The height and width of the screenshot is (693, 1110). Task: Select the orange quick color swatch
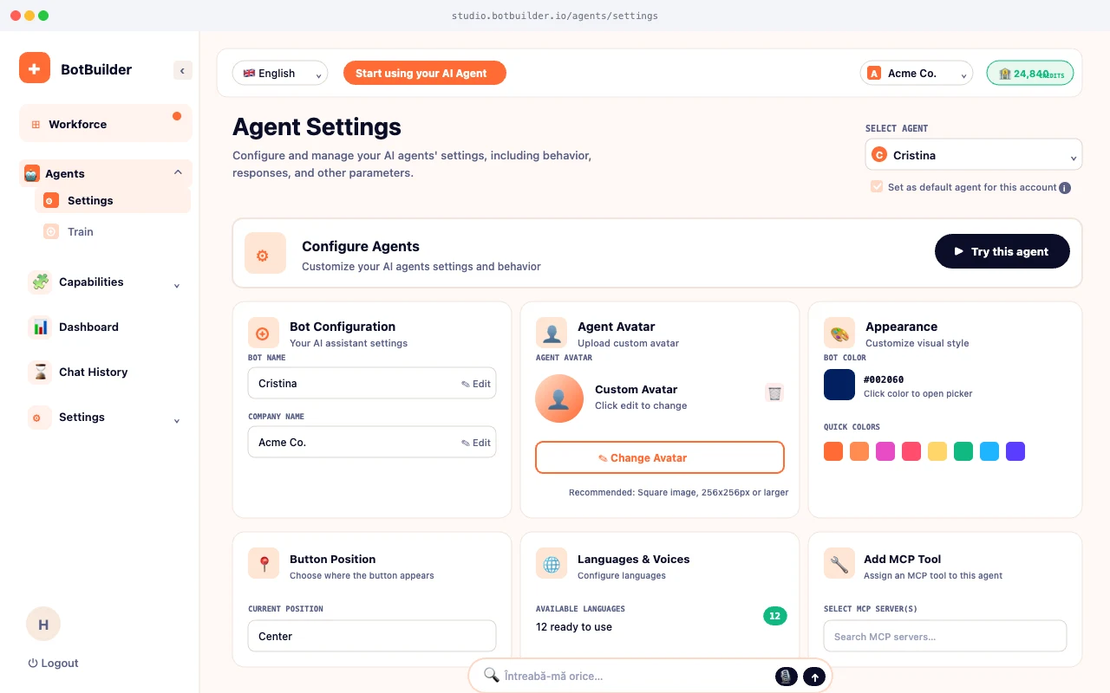[x=833, y=451]
